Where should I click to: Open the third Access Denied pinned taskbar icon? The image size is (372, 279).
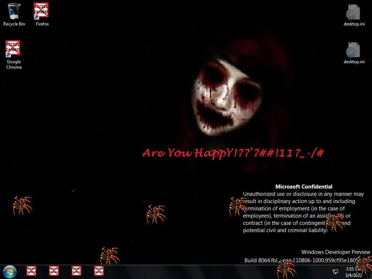click(x=76, y=271)
